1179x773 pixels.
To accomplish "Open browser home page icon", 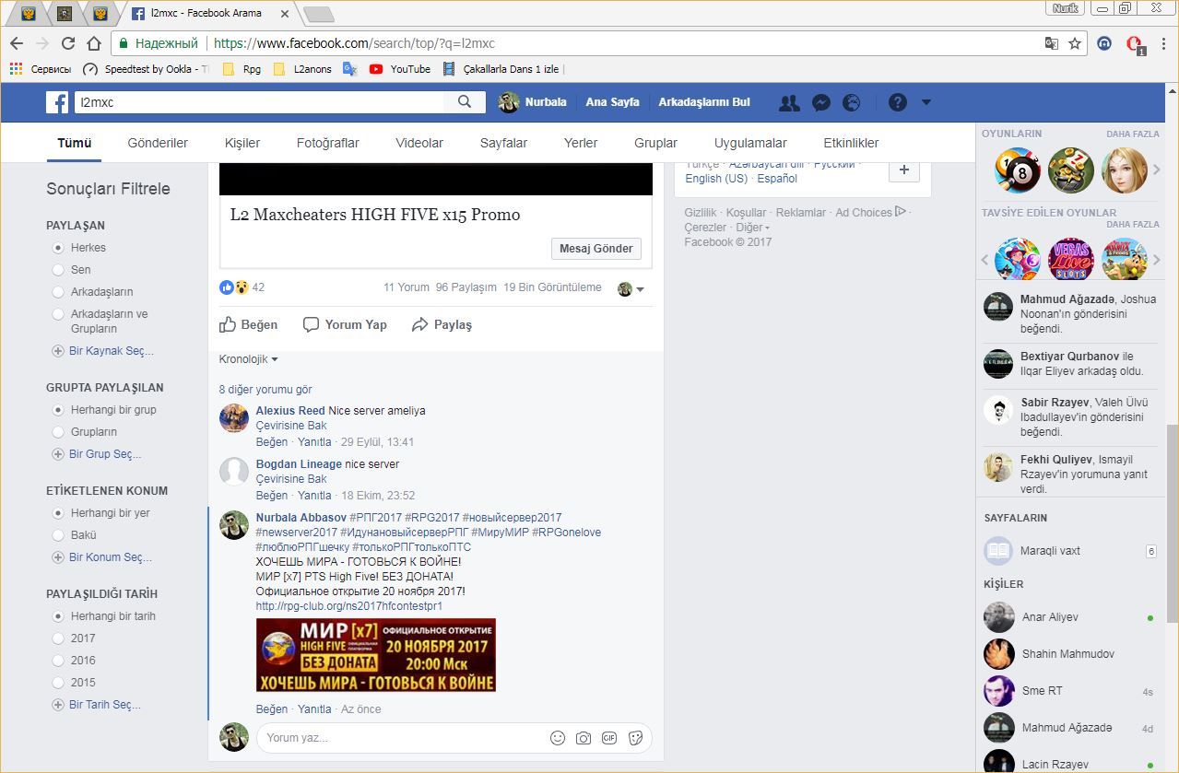I will click(x=94, y=43).
